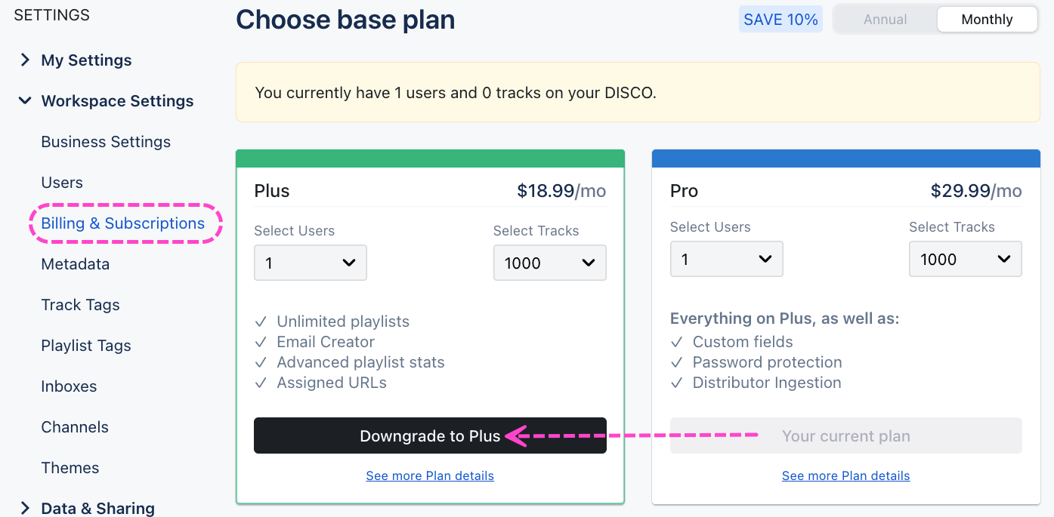Screen dimensions: 1054x517
Task: Go to Inboxes settings
Action: tap(69, 386)
